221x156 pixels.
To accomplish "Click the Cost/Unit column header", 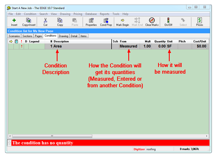I will pyautogui.click(x=200, y=41).
